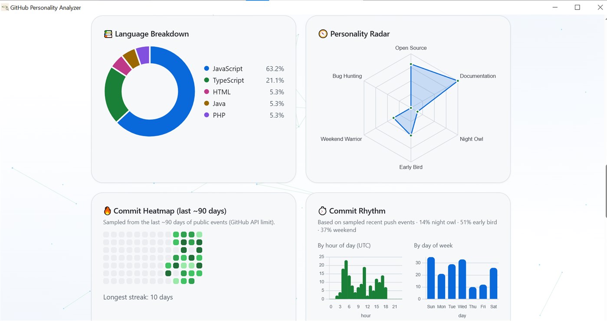Click the tallest green hourly bar near hour 5
This screenshot has width=607, height=321.
point(346,280)
